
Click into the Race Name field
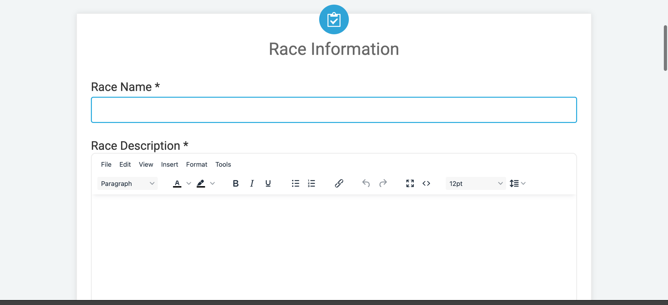334,110
